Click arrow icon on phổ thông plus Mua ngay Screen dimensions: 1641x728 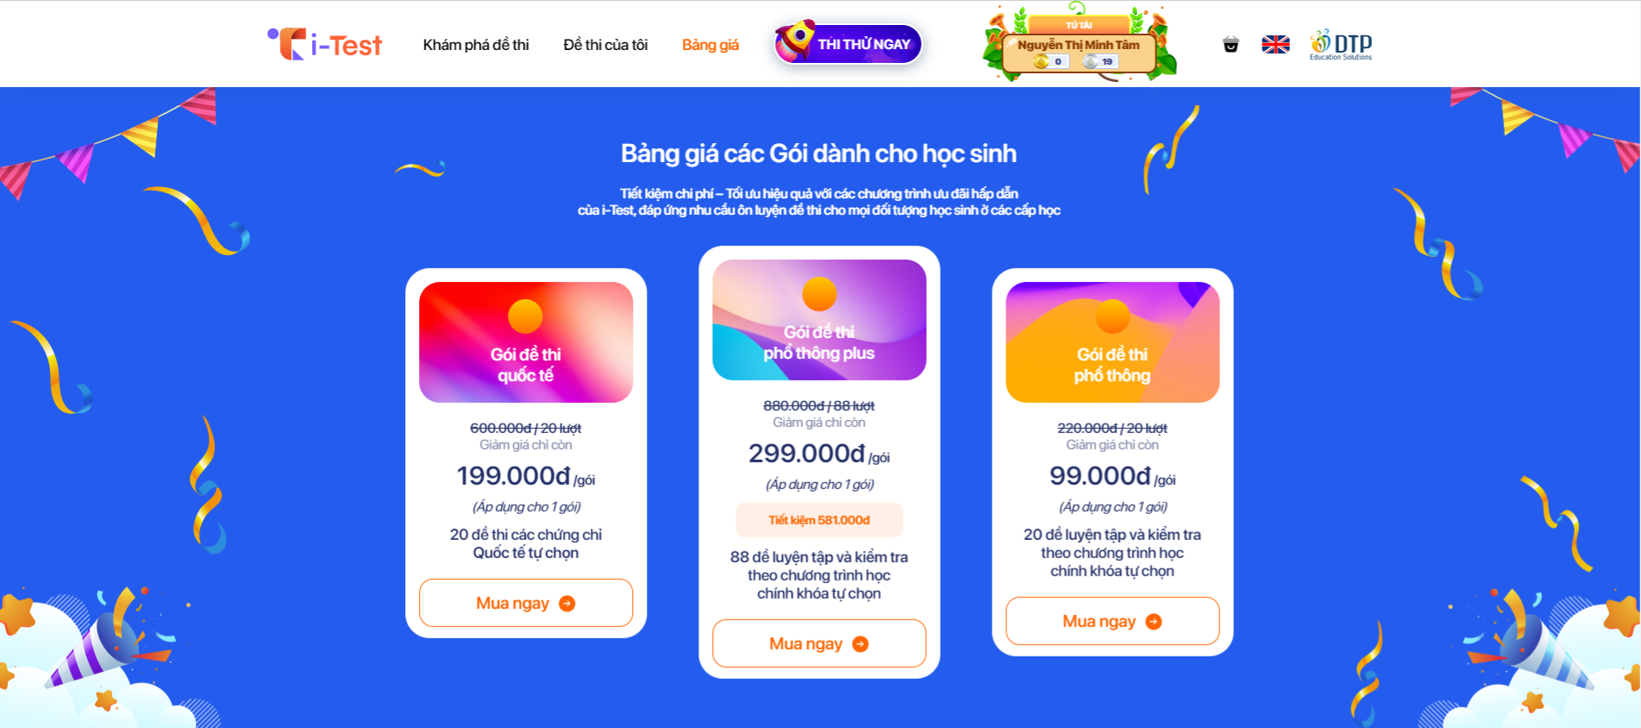tap(860, 644)
